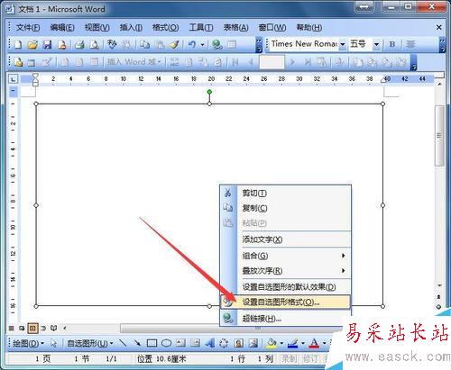Viewport: 451px width, 370px height.
Task: Choose 添加文字(X) in context menu
Action: pyautogui.click(x=286, y=239)
